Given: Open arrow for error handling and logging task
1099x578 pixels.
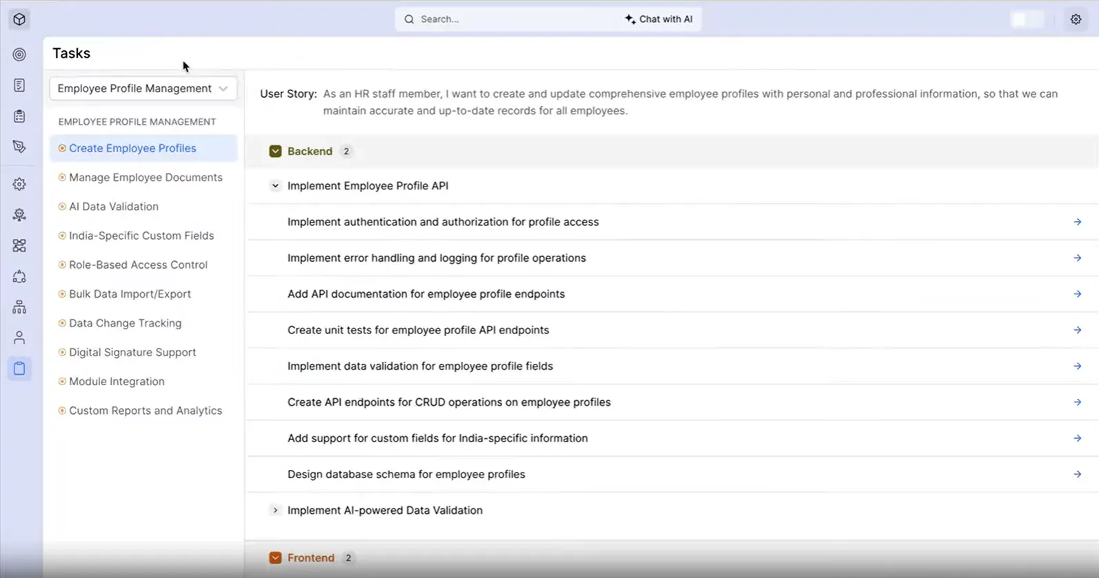Looking at the screenshot, I should (x=1077, y=258).
